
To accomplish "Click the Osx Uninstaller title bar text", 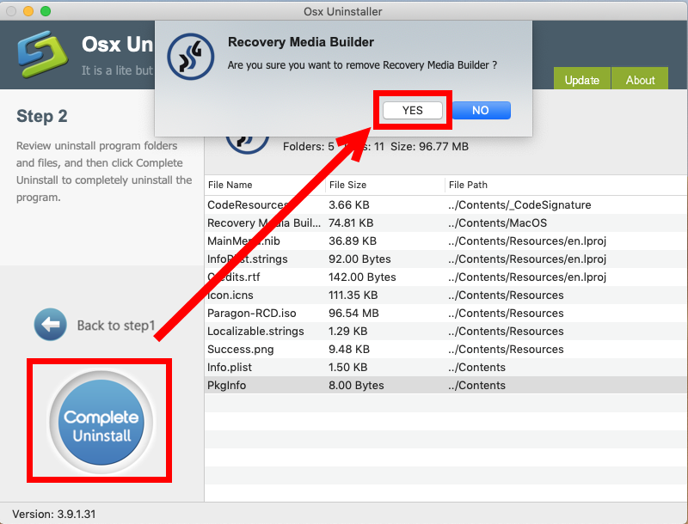I will tap(344, 11).
